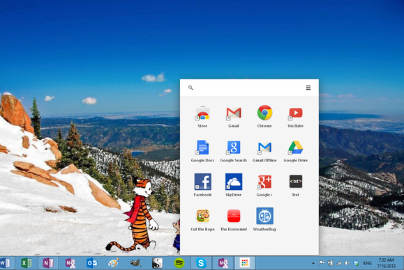Open Outlook from the taskbar
The image size is (404, 270).
point(92,263)
